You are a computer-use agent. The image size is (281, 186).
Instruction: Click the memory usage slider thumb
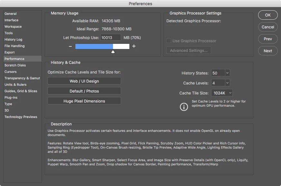tap(113, 52)
